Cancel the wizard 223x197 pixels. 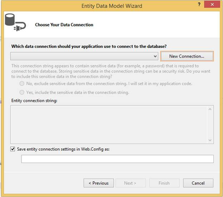click(198, 183)
